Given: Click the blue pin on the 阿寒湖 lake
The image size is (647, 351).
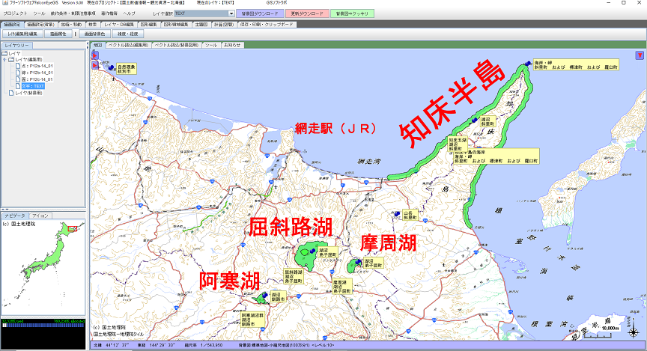Looking at the screenshot, I should (x=264, y=295).
